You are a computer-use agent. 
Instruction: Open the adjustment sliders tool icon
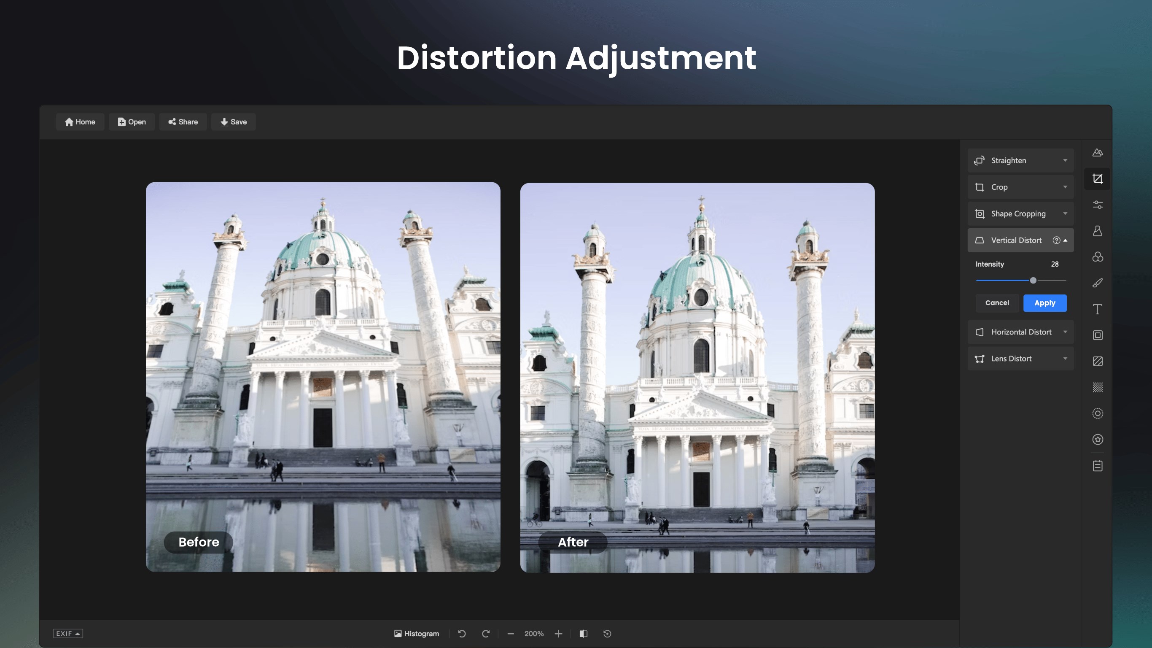click(x=1098, y=205)
